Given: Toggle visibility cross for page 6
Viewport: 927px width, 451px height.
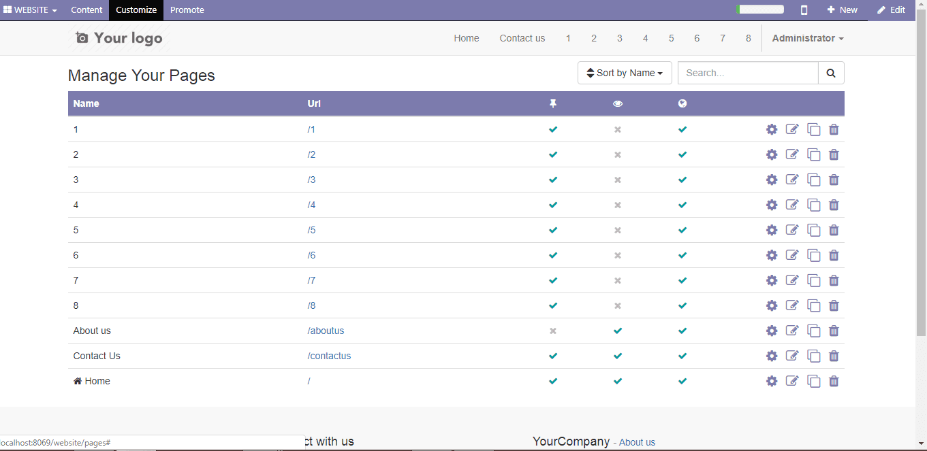Looking at the screenshot, I should click(x=618, y=255).
